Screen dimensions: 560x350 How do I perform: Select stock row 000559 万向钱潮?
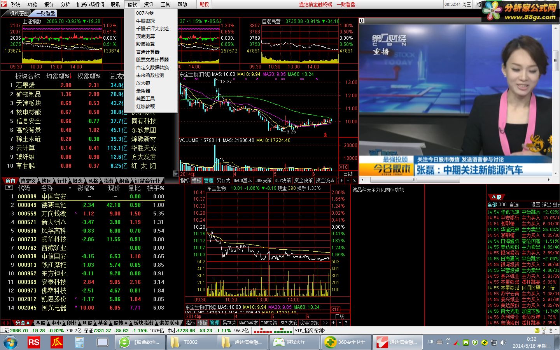(x=89, y=213)
